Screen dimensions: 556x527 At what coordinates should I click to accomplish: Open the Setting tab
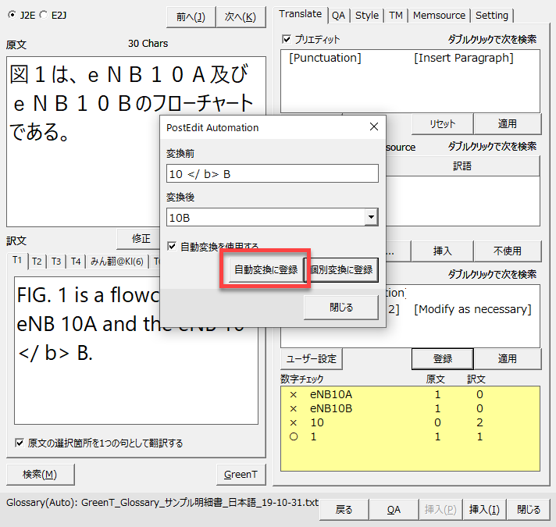pos(491,15)
